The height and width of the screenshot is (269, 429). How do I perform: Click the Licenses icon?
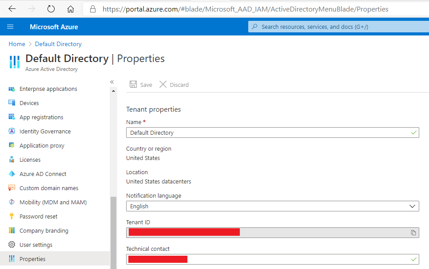[12, 160]
